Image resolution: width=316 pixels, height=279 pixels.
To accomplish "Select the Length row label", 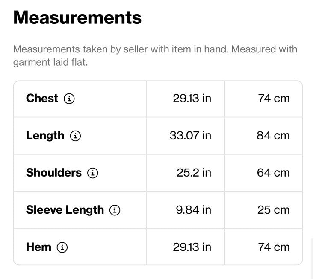I will 45,136.
